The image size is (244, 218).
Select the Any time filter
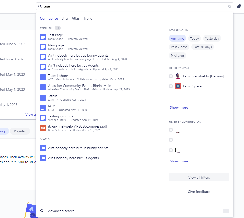click(x=177, y=38)
